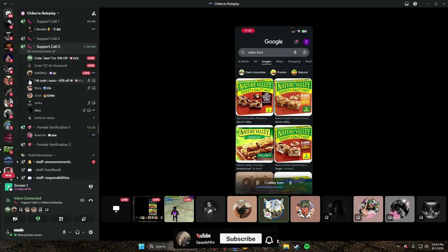Screen dimensions: 448x252
Task: Switch to the Maps tab
Action: click(x=279, y=62)
